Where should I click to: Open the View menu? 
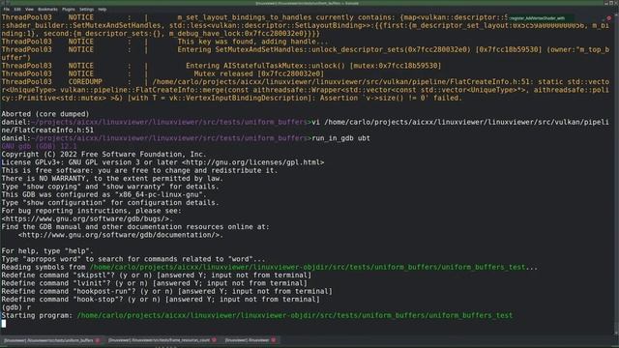[29, 9]
